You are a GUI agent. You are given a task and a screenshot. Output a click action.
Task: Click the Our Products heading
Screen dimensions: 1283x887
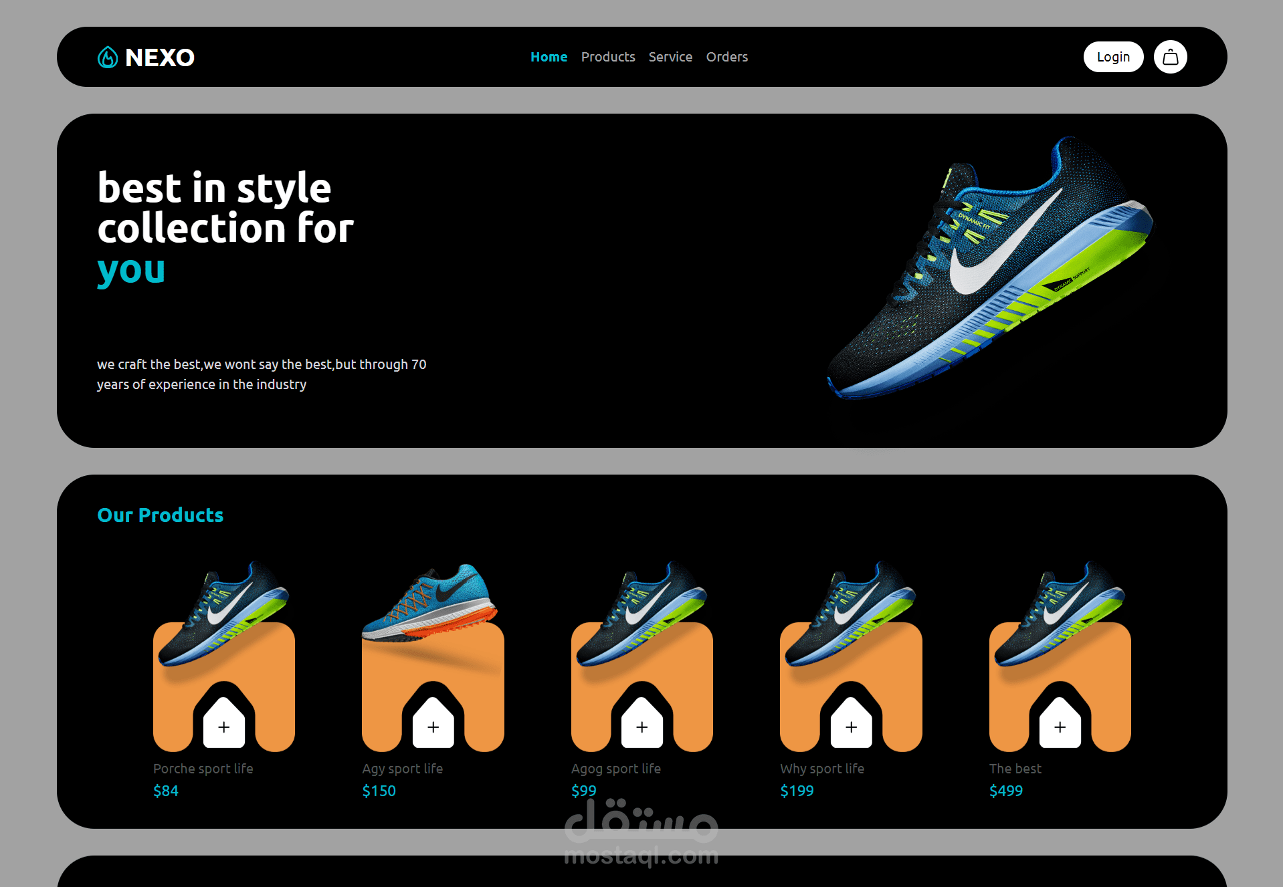[x=161, y=515]
